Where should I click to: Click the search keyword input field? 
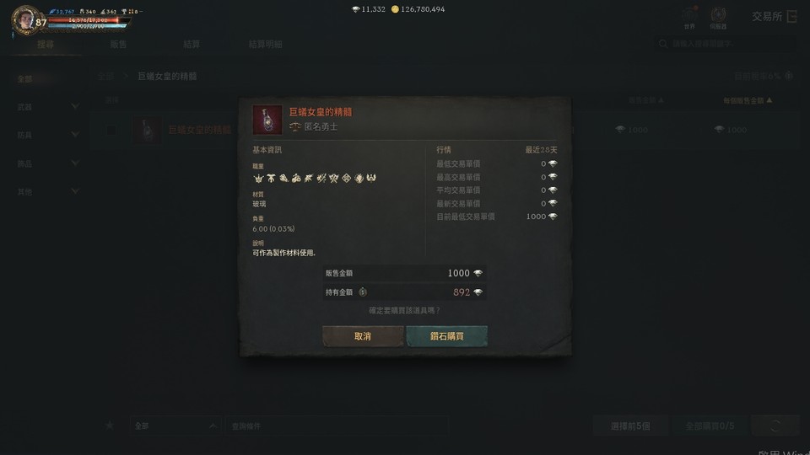tap(725, 44)
